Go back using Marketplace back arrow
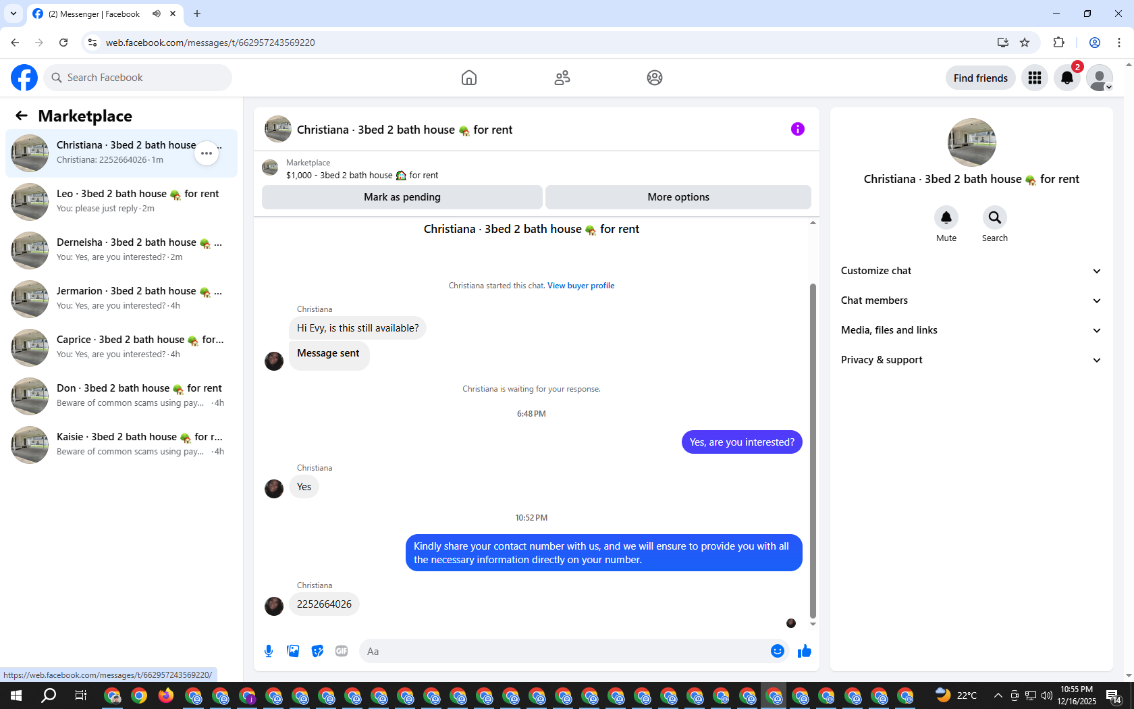 (x=22, y=115)
